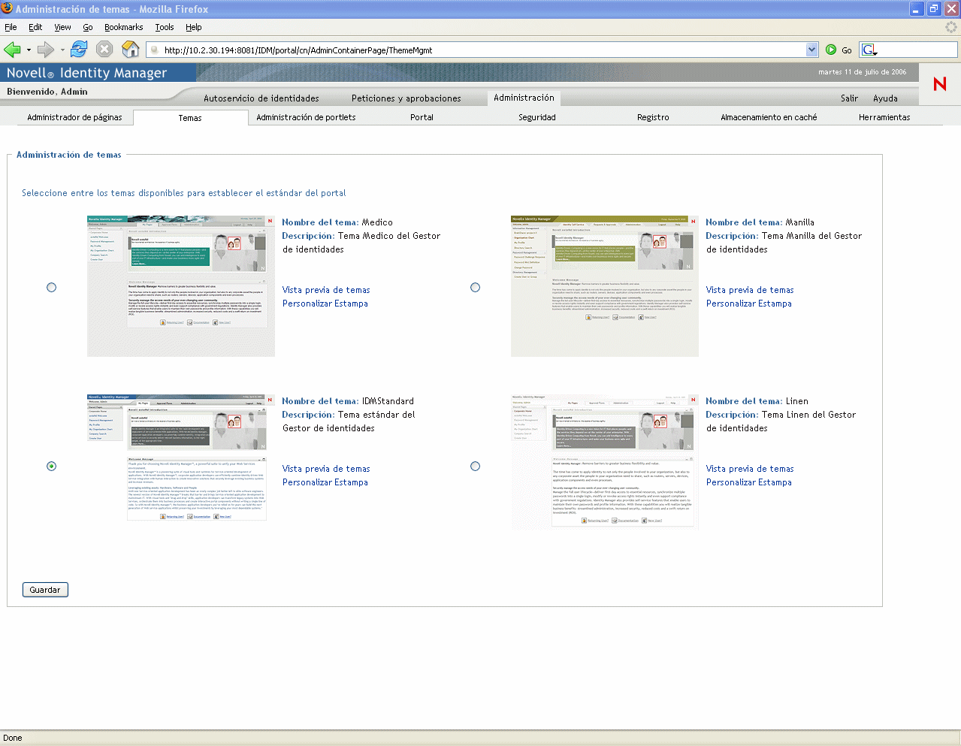Open the Bookmarks menu
This screenshot has width=961, height=746.
(x=124, y=27)
